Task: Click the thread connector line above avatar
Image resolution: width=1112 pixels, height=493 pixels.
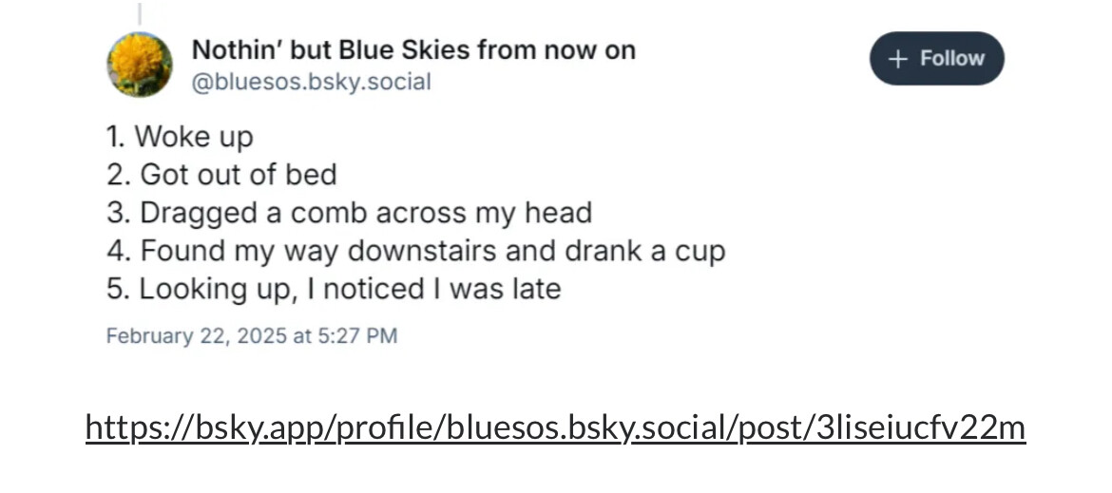Action: tap(139, 13)
